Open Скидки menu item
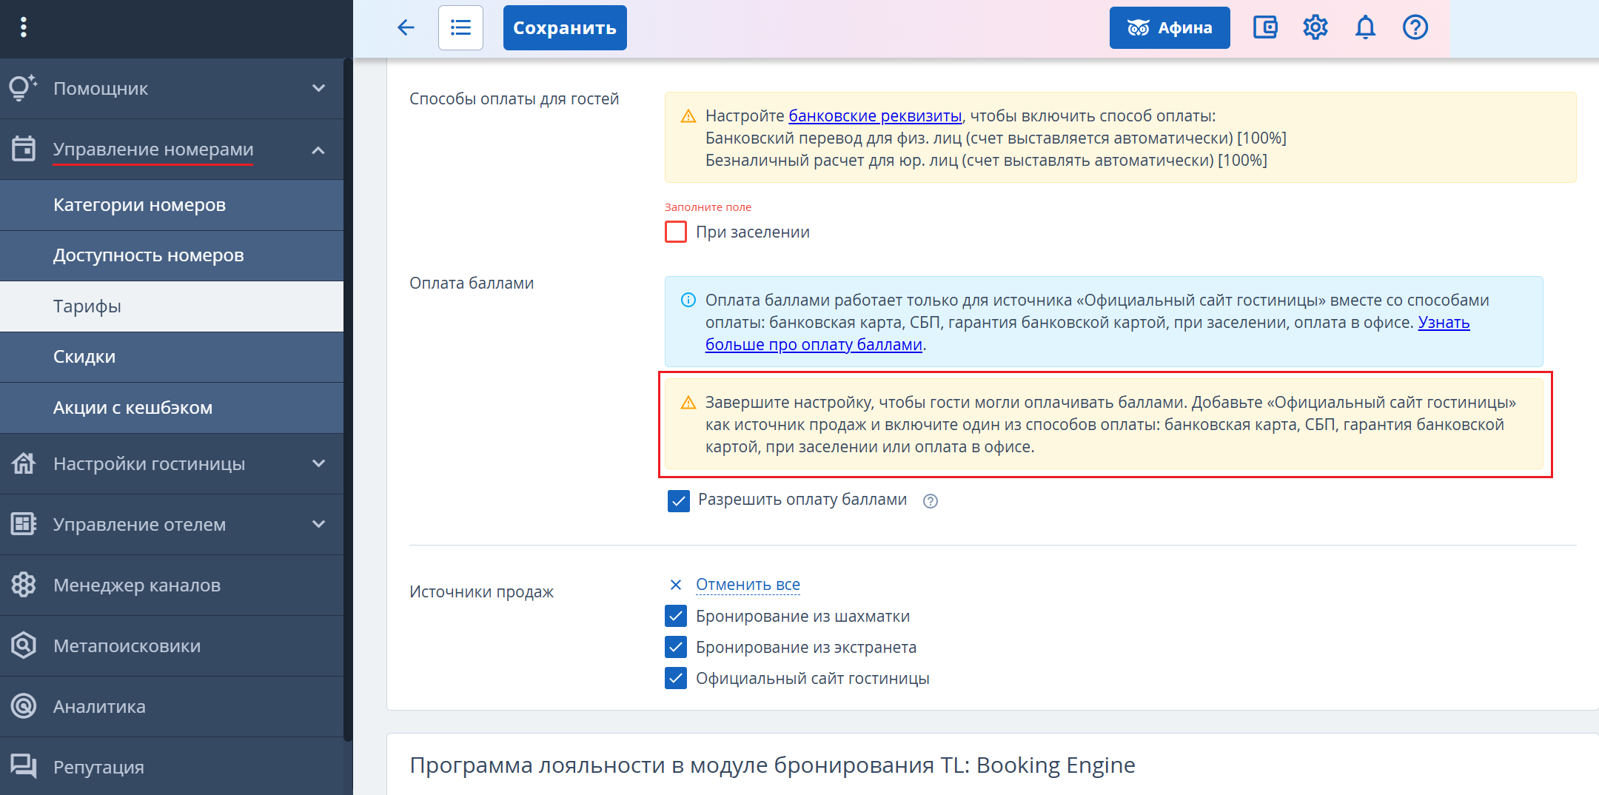The height and width of the screenshot is (795, 1599). pos(172,357)
